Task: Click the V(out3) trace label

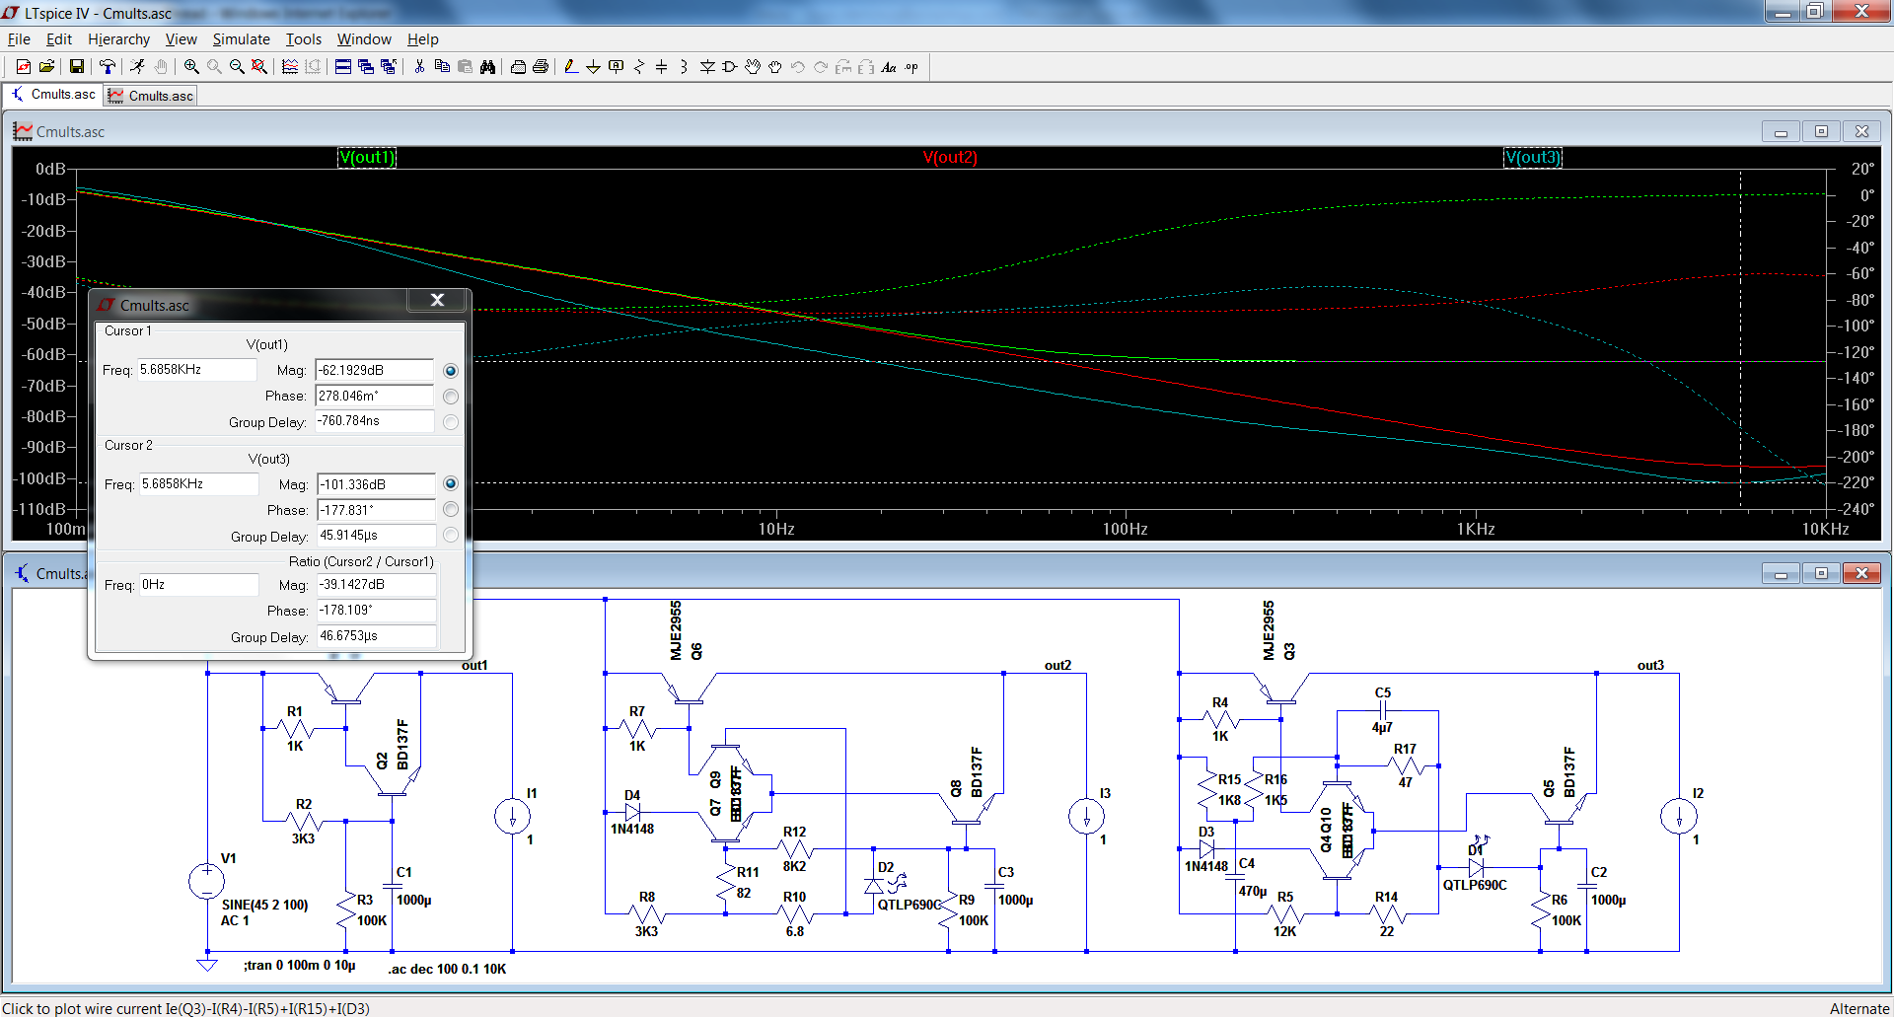Action: coord(1533,158)
